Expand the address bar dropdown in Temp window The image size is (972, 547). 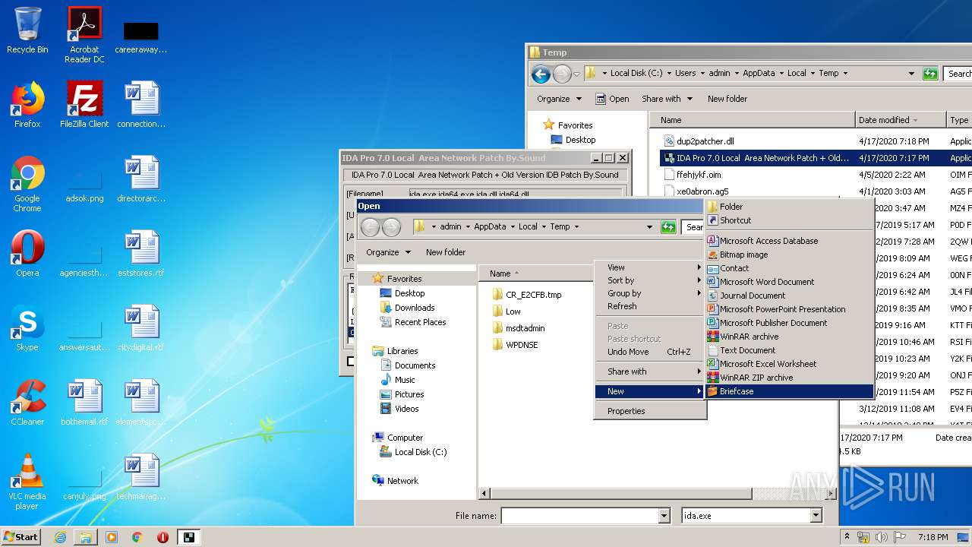911,74
